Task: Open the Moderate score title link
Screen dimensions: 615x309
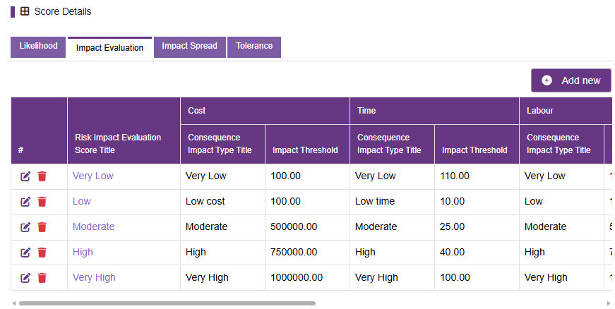Action: (x=93, y=226)
